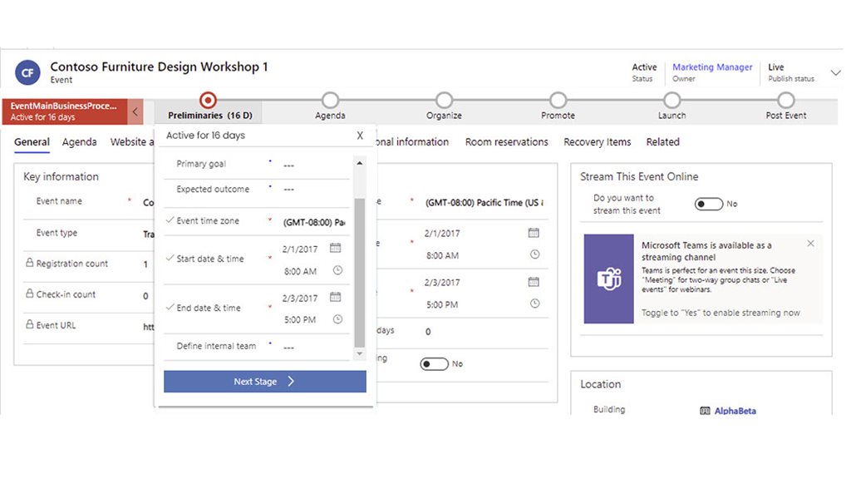
Task: Open the Recovery Items tab
Action: click(597, 142)
